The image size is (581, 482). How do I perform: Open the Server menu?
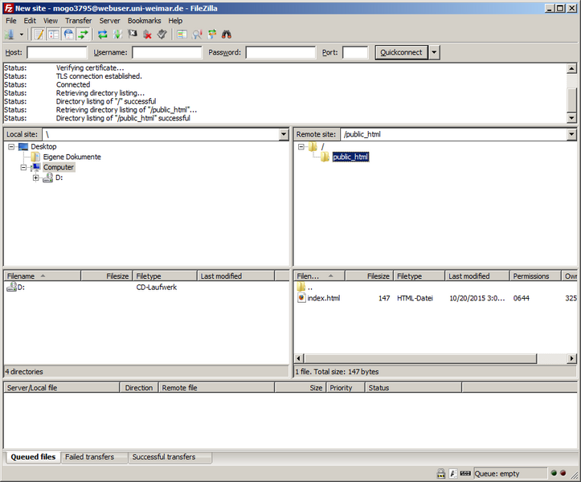(x=109, y=21)
